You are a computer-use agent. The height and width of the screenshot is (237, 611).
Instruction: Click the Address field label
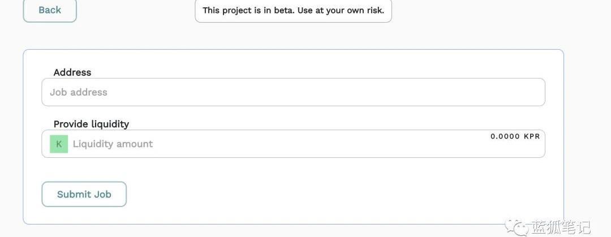pyautogui.click(x=72, y=72)
